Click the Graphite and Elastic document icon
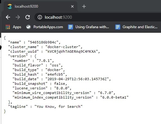161x124 pixels. (x=118, y=27)
